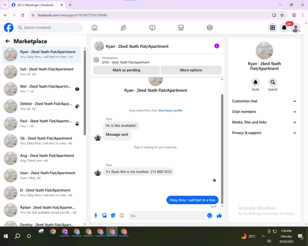
Task: Open Ryan's conversation in the list
Action: click(x=41, y=54)
